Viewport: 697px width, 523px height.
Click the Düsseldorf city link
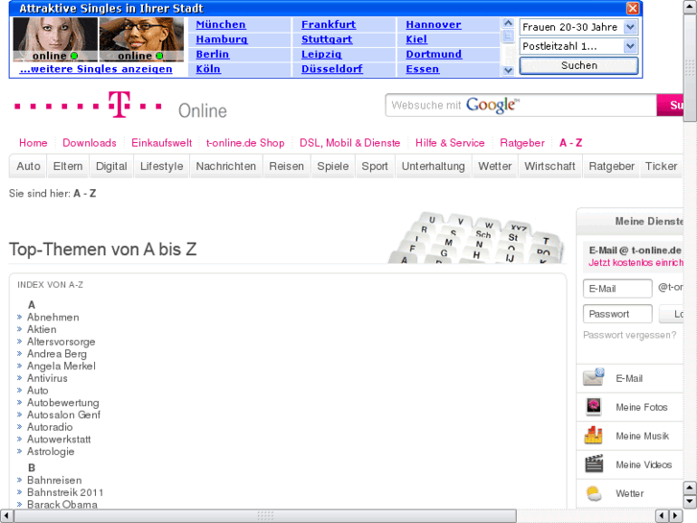[332, 69]
